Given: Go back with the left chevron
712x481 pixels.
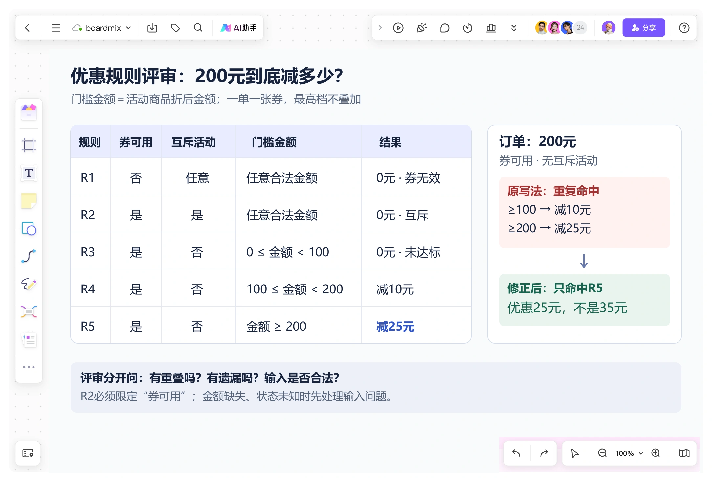Looking at the screenshot, I should tap(28, 28).
